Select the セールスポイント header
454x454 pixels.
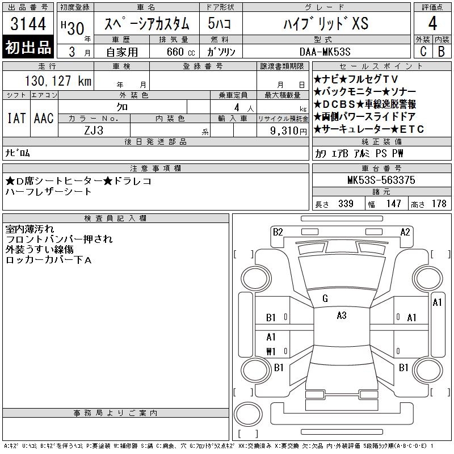[381, 66]
